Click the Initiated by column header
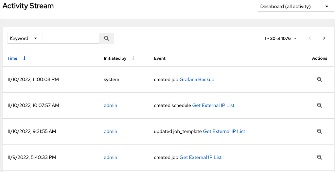The image size is (335, 172). [115, 58]
